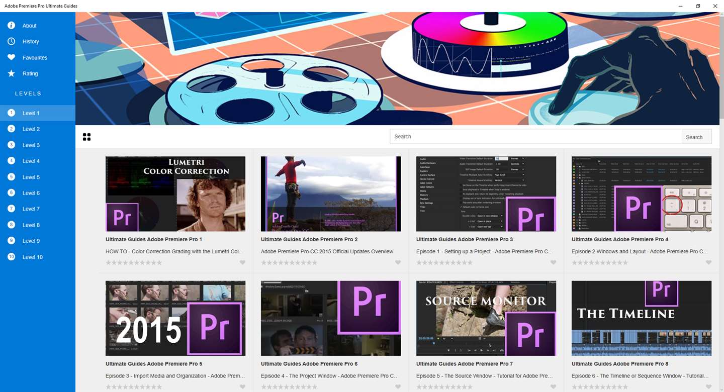
Task: Select the Level 9 number badge
Action: [12, 241]
